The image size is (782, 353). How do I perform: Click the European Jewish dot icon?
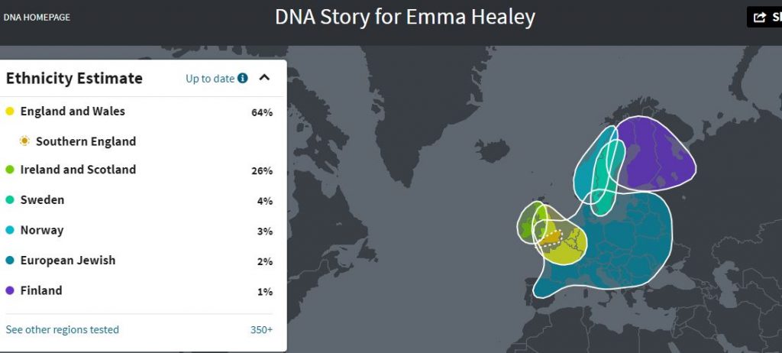click(x=10, y=260)
